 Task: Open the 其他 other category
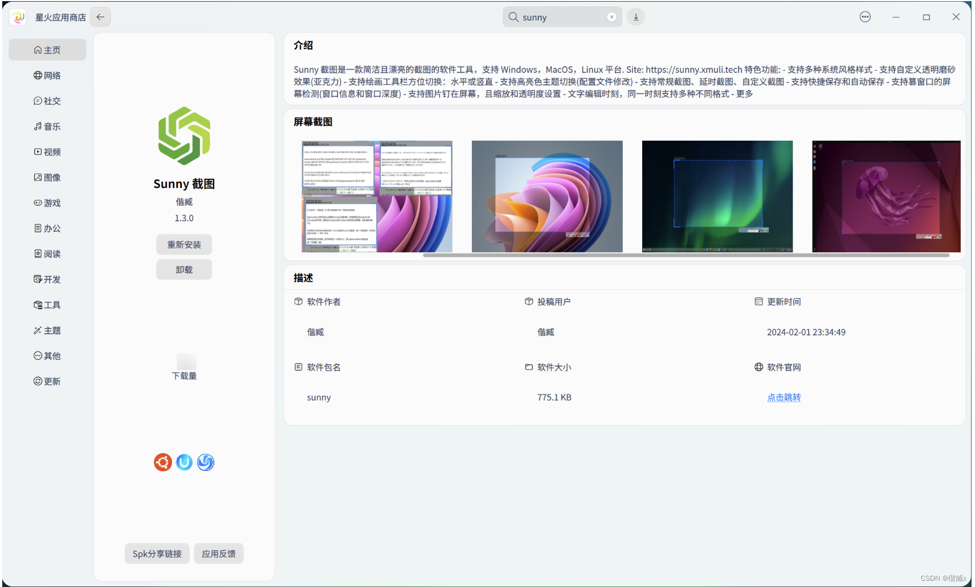[x=47, y=356]
